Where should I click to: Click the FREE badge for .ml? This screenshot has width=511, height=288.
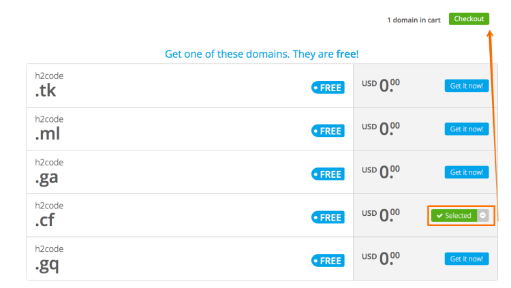coord(328,131)
